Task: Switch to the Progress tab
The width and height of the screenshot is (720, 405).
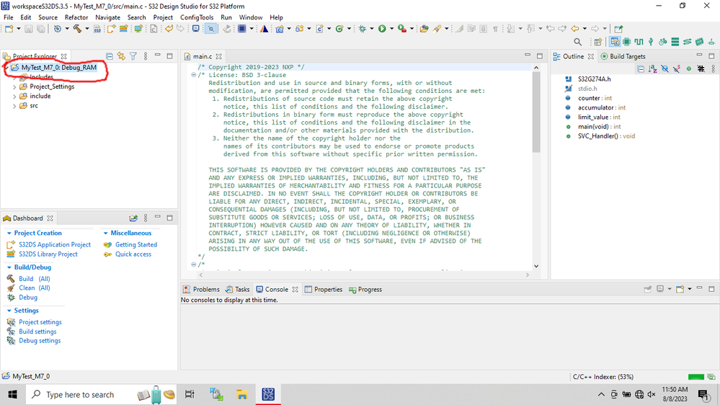Action: click(x=365, y=289)
